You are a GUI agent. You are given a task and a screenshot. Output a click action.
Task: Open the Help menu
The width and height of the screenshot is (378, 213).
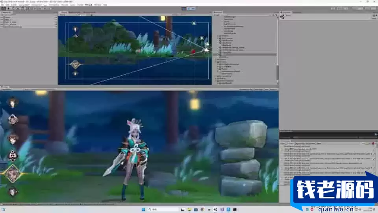point(105,5)
